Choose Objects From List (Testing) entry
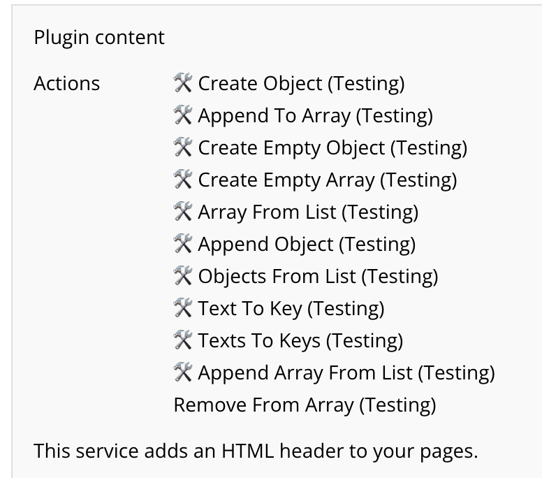542x478 pixels. (318, 277)
